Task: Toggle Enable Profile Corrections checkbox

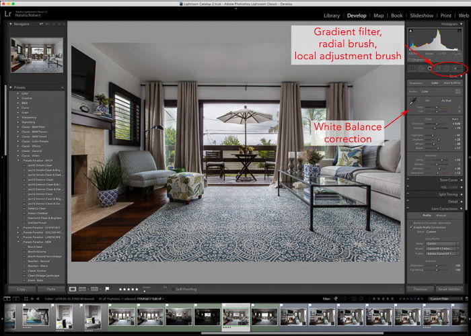Action: tap(410, 227)
